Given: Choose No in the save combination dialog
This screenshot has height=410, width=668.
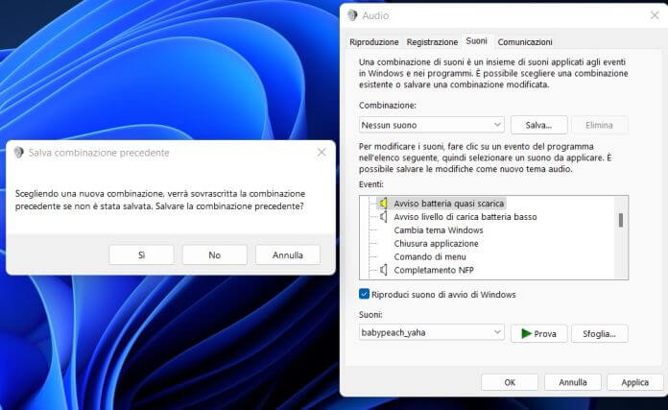Looking at the screenshot, I should click(x=215, y=254).
